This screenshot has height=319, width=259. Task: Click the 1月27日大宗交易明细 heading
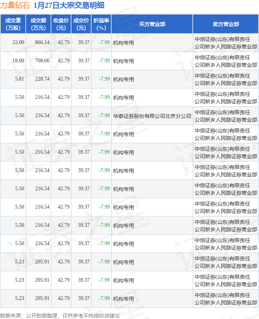click(x=69, y=5)
